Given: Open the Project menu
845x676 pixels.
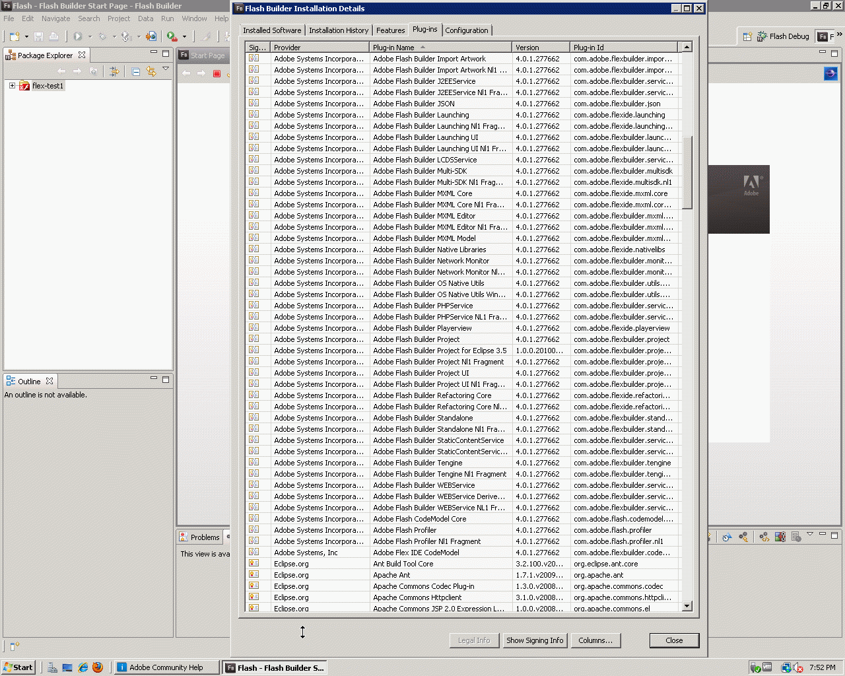Looking at the screenshot, I should pyautogui.click(x=119, y=18).
